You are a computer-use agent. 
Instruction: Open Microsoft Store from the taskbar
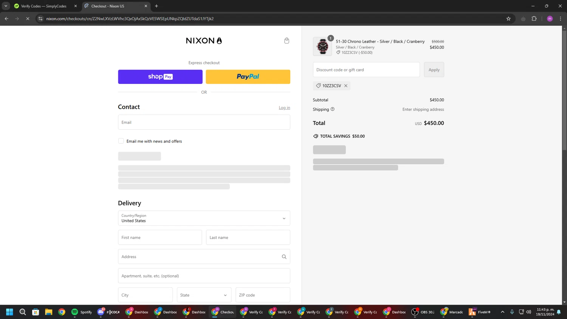point(36,312)
